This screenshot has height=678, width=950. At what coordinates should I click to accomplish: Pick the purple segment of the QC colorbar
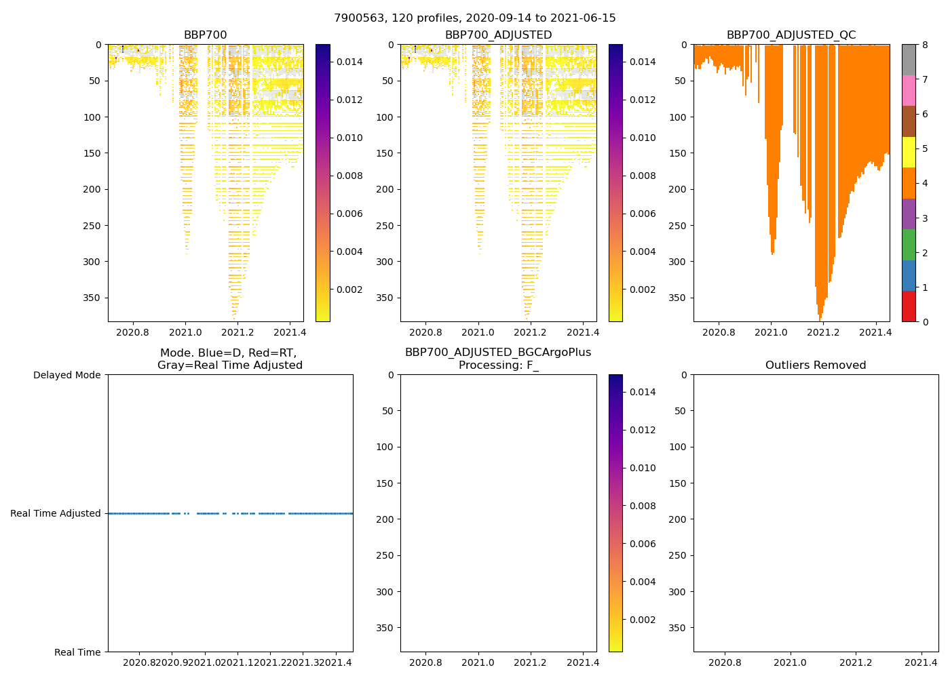click(x=909, y=214)
